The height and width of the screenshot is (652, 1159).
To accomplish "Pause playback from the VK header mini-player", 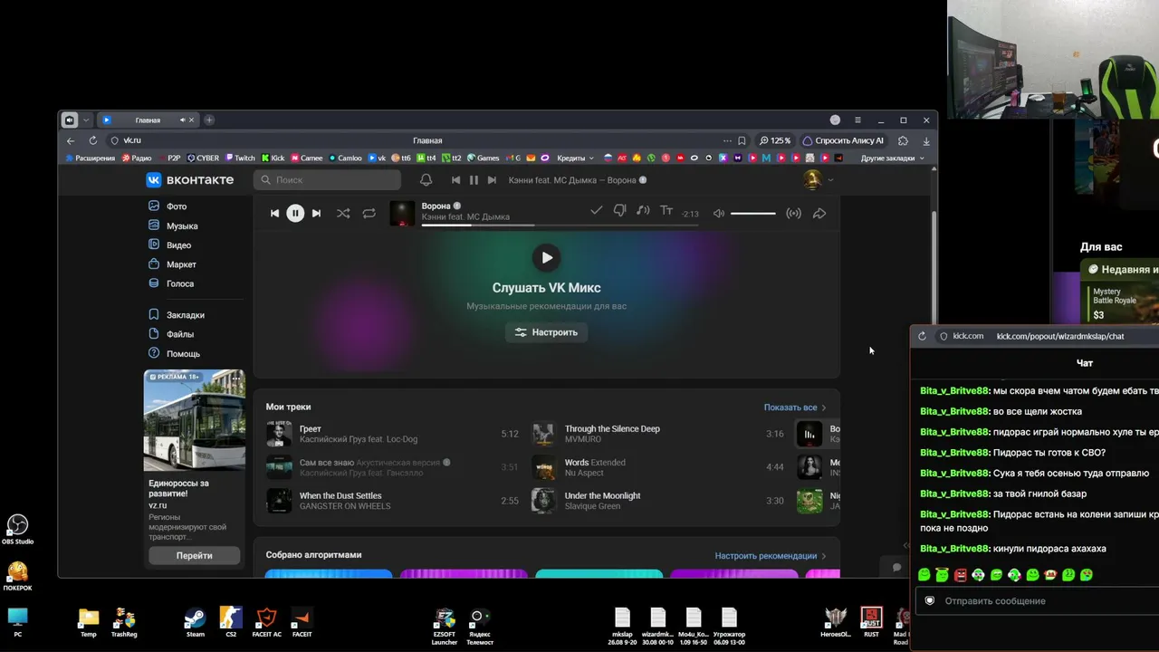I will (x=474, y=180).
